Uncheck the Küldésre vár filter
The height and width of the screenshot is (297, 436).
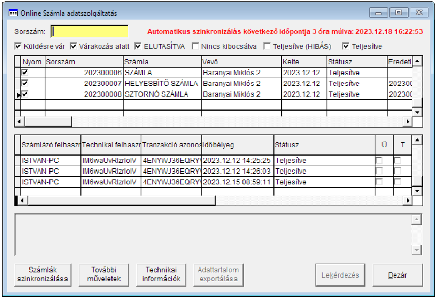click(x=18, y=46)
